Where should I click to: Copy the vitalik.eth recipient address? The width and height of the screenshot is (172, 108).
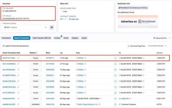click(x=130, y=99)
